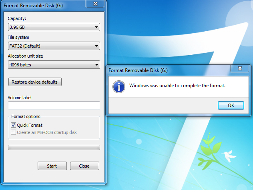This screenshot has width=253, height=190.
Task: Start the disk format
Action: pos(52,166)
